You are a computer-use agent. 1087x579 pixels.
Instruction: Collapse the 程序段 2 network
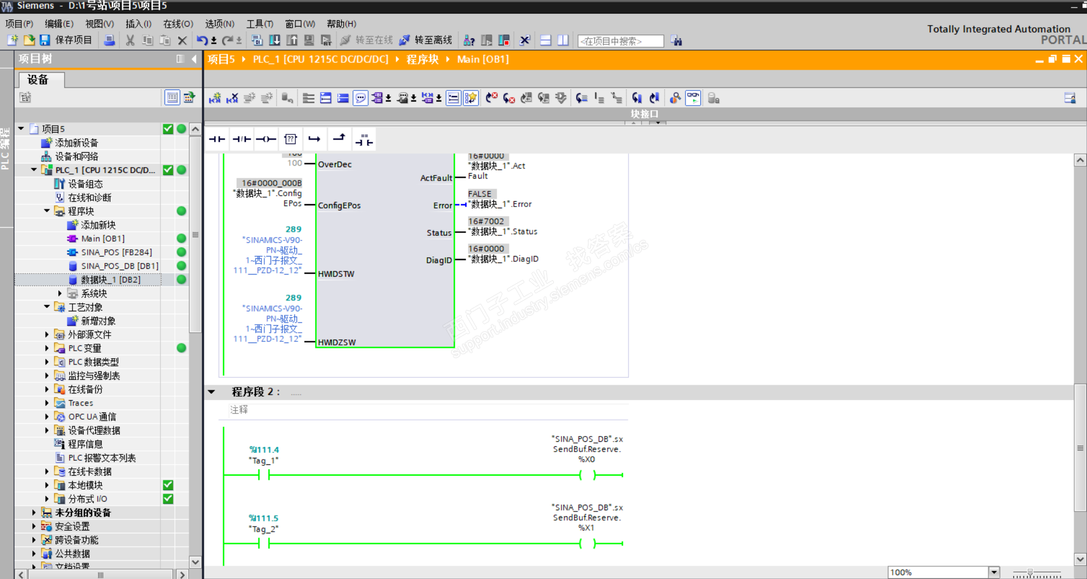point(212,392)
